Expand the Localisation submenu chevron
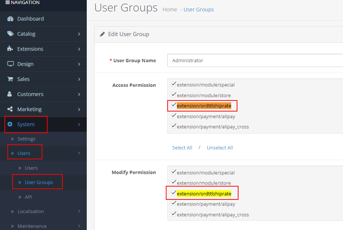Viewport: 343px width, 230px height. [79, 211]
